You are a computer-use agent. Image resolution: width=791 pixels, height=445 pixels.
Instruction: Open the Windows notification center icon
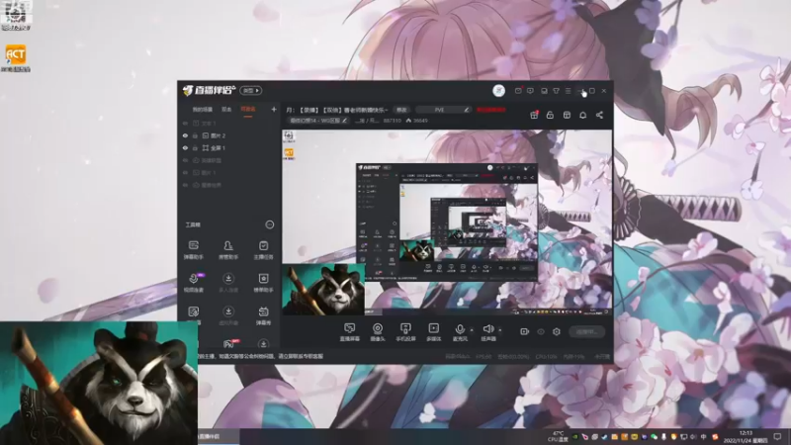tap(777, 436)
